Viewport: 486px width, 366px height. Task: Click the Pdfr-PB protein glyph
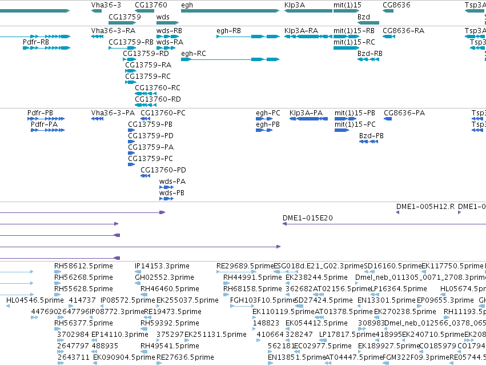point(46,119)
